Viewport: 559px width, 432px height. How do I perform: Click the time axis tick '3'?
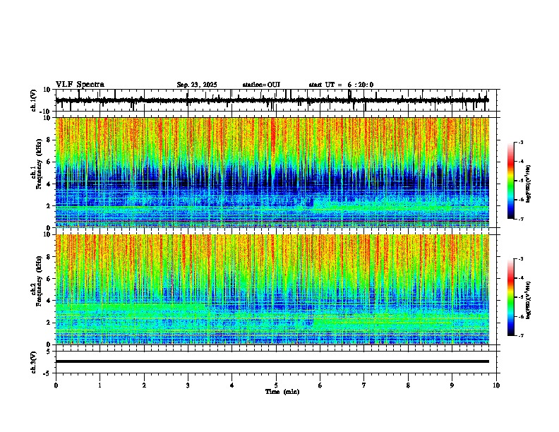(x=188, y=385)
